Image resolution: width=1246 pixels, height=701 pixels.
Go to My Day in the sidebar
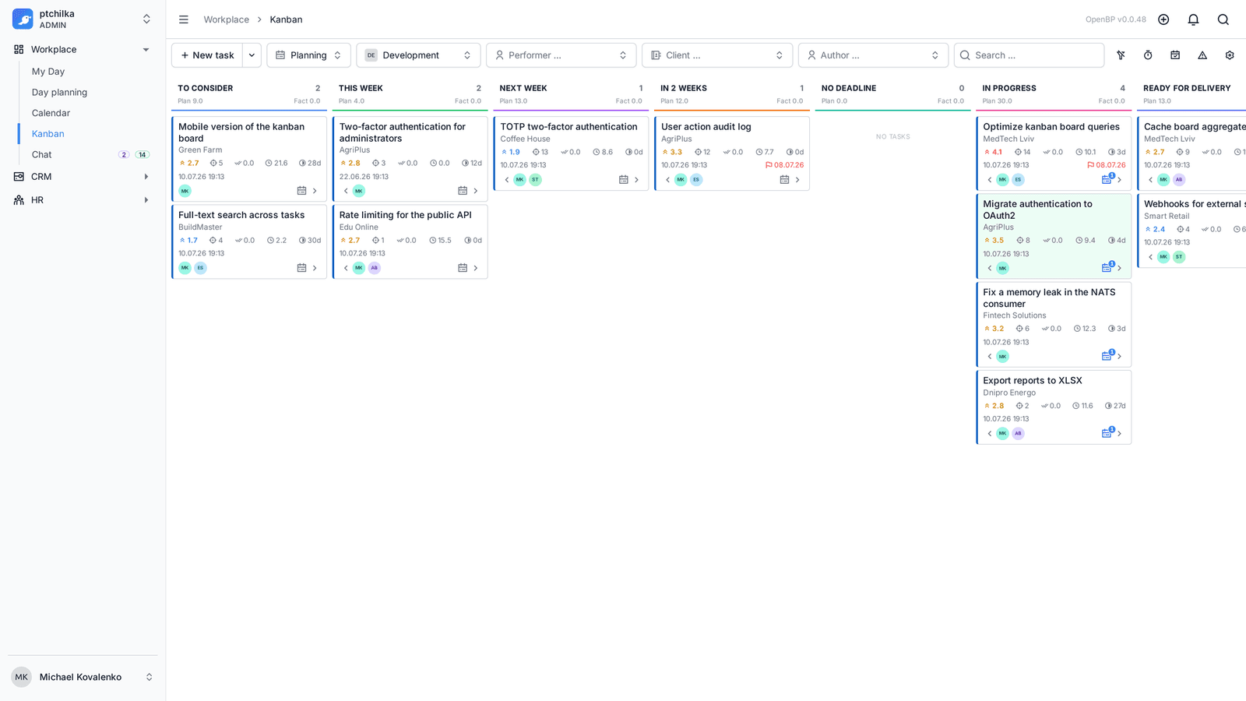(48, 72)
